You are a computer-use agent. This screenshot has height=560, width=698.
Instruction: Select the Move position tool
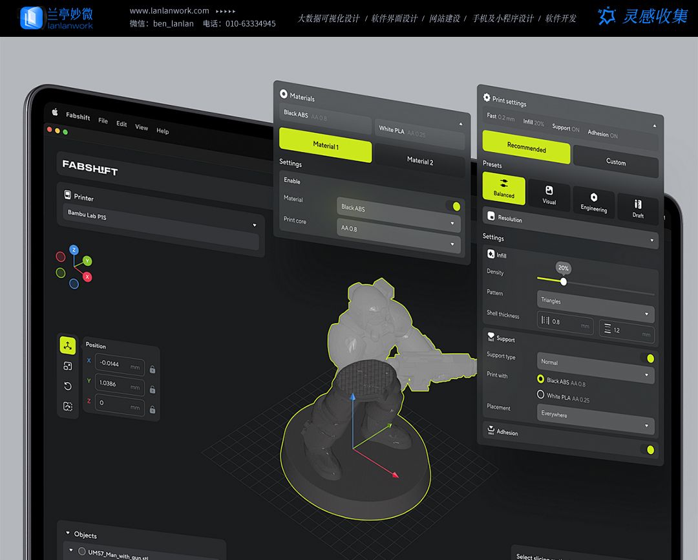(x=68, y=345)
